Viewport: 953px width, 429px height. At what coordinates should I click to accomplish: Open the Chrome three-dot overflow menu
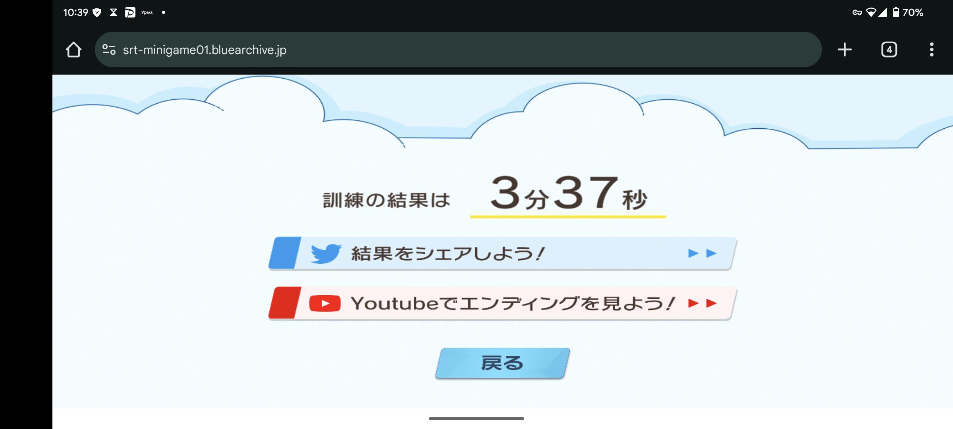[x=932, y=50]
